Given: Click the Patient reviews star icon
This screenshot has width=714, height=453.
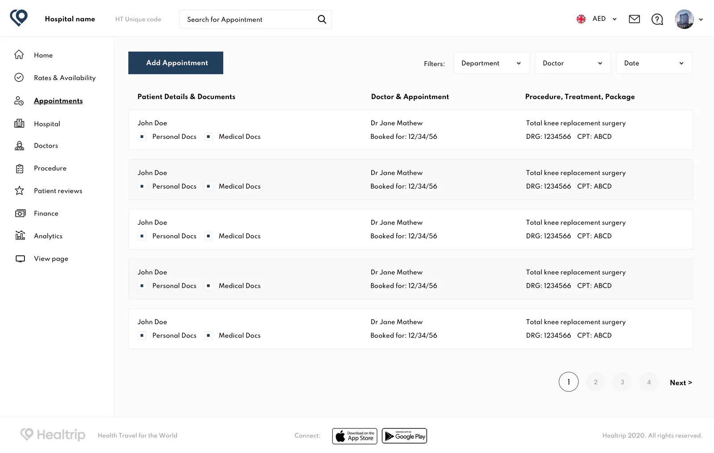Looking at the screenshot, I should [19, 191].
